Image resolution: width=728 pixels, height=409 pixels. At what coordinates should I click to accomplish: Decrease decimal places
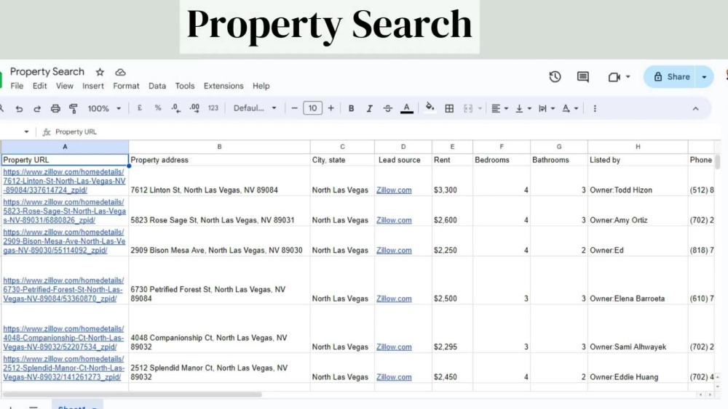tap(175, 108)
